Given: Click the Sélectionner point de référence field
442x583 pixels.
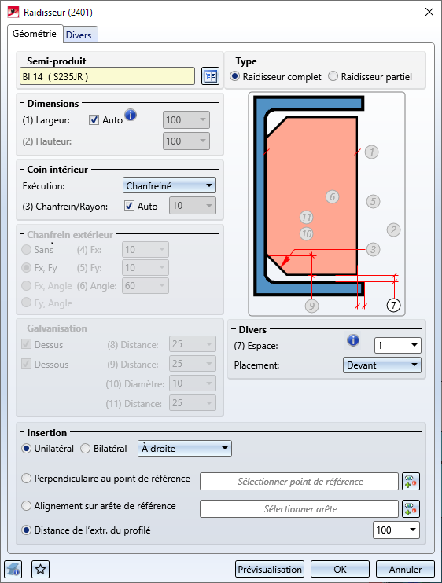Looking at the screenshot, I should (x=299, y=482).
